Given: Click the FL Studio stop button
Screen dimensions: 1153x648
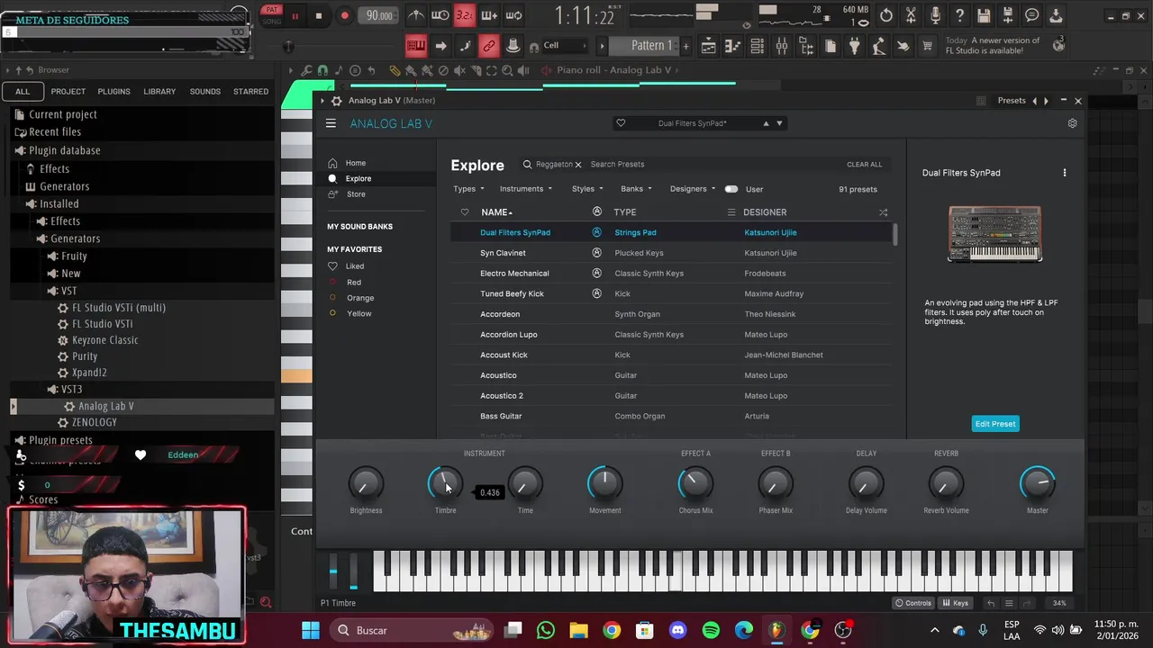Looking at the screenshot, I should pyautogui.click(x=318, y=16).
